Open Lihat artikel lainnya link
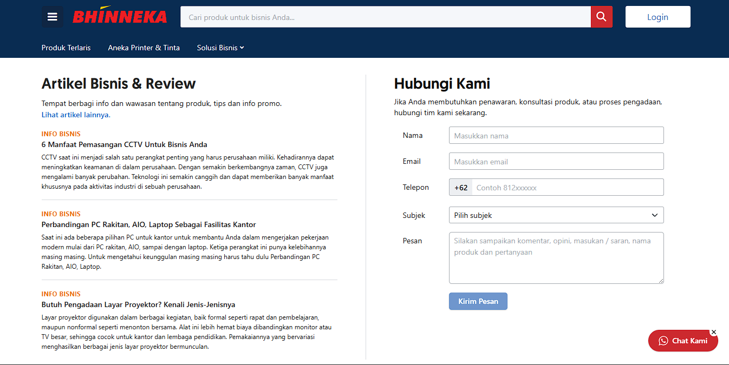 [76, 115]
